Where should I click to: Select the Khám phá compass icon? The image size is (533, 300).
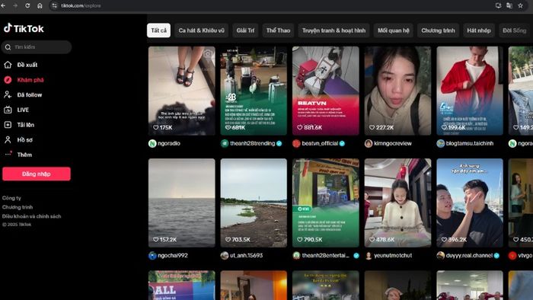tap(8, 80)
